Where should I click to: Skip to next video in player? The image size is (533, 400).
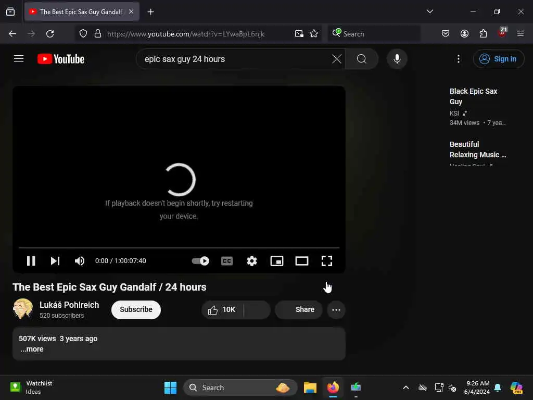pos(55,261)
